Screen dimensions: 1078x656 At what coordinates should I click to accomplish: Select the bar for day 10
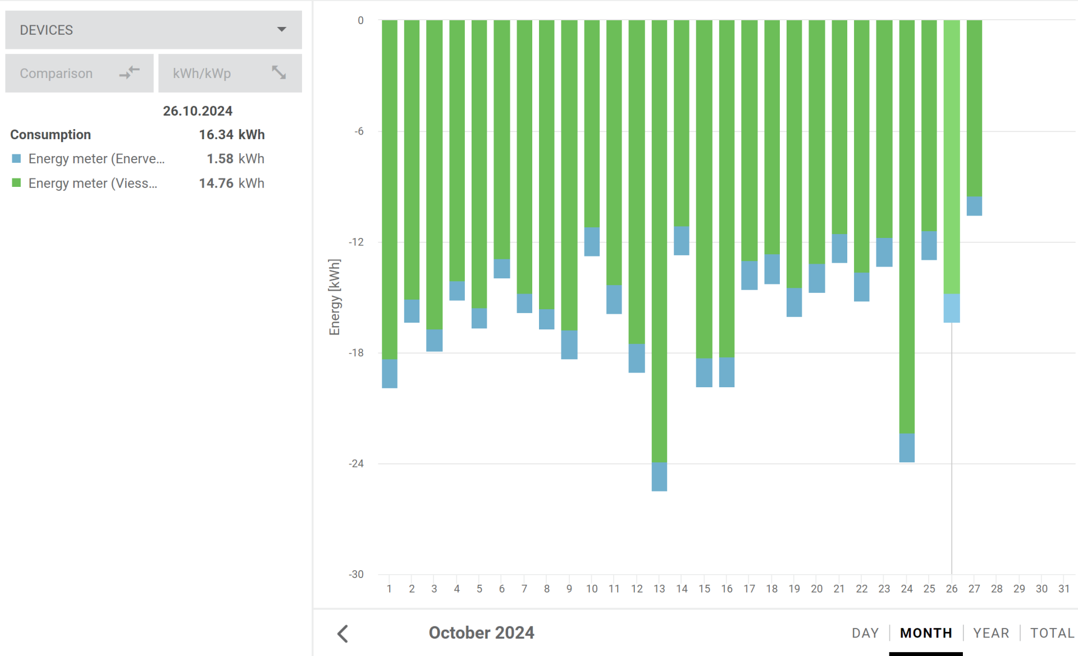[x=592, y=138]
